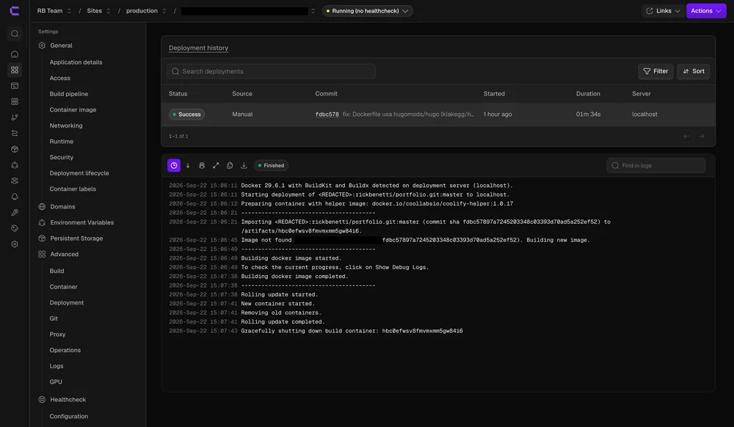
Task: Toggle the timestamps clock icon in logs
Action: pos(174,166)
